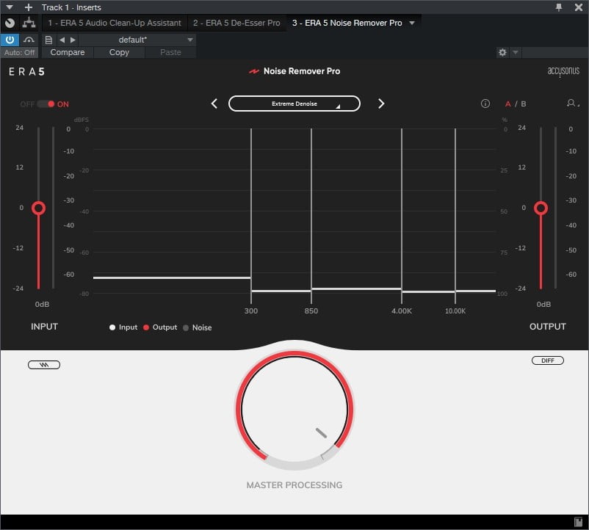
Task: Open the Extreme Denoise preset selector
Action: pos(294,104)
